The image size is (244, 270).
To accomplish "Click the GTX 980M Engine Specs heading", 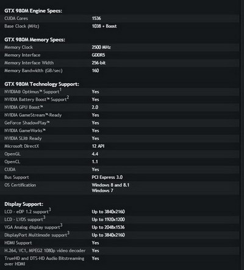I will click(34, 11).
